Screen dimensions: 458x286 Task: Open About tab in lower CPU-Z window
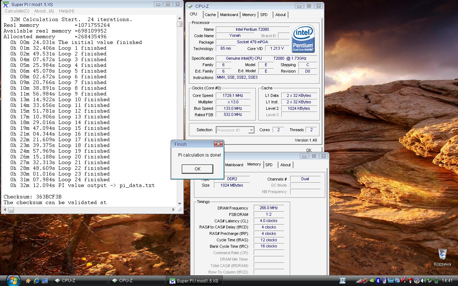pyautogui.click(x=286, y=165)
